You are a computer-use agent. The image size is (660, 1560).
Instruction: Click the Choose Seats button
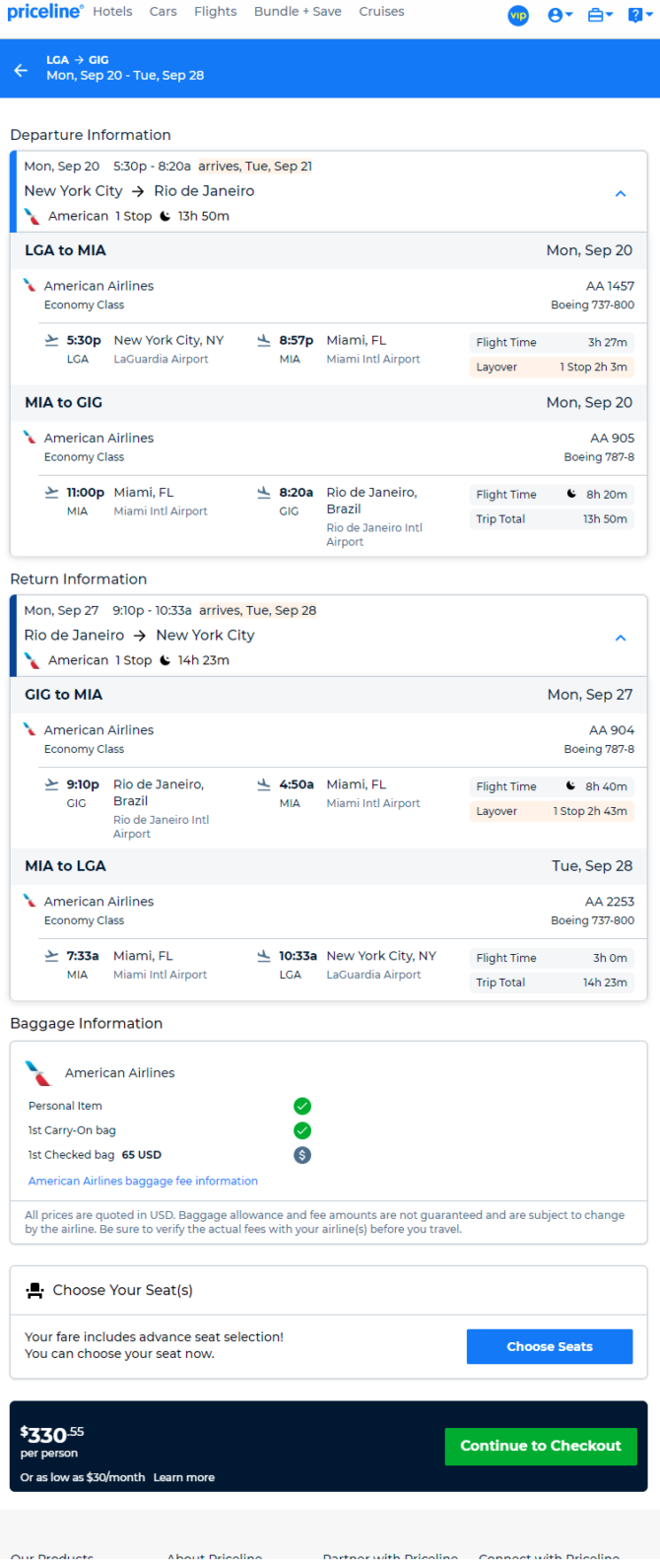550,1346
